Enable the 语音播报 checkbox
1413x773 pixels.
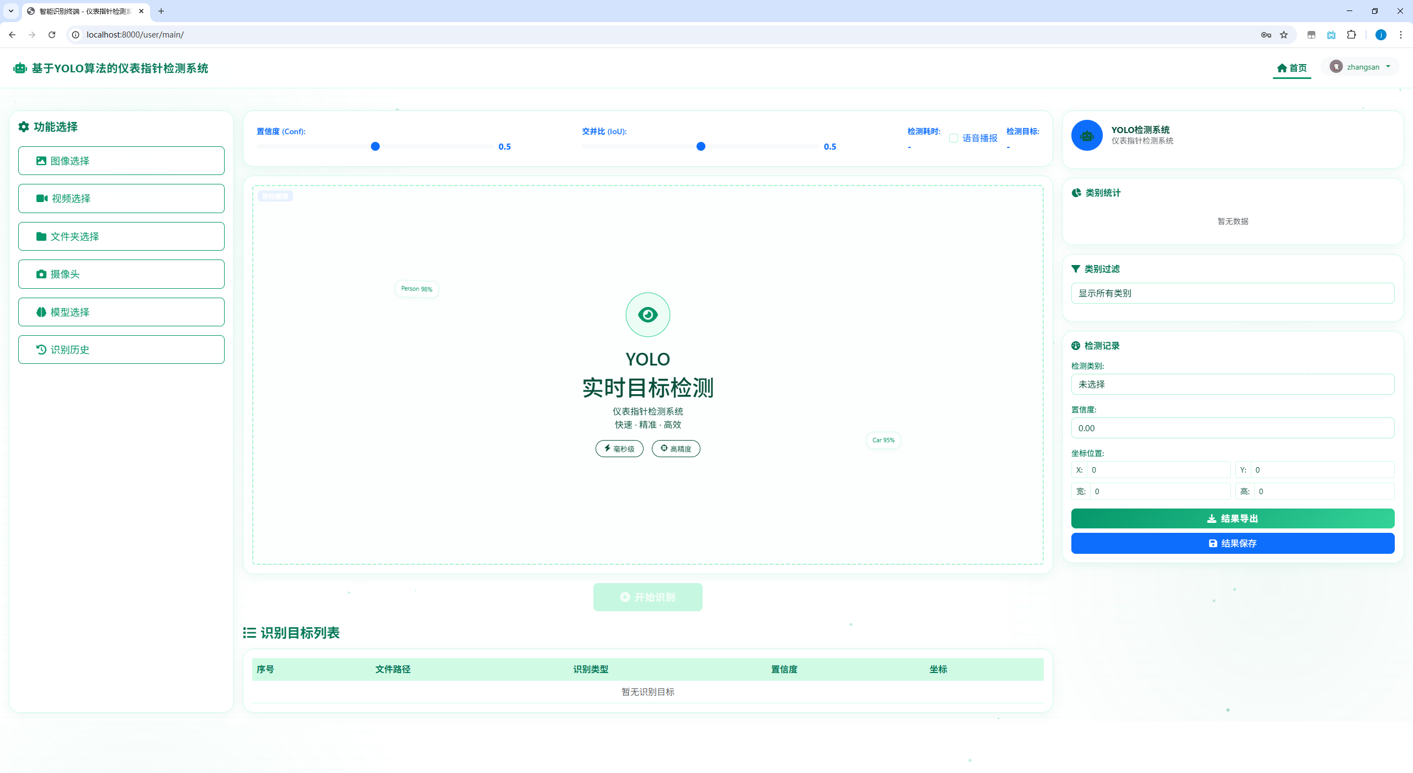[x=953, y=138]
